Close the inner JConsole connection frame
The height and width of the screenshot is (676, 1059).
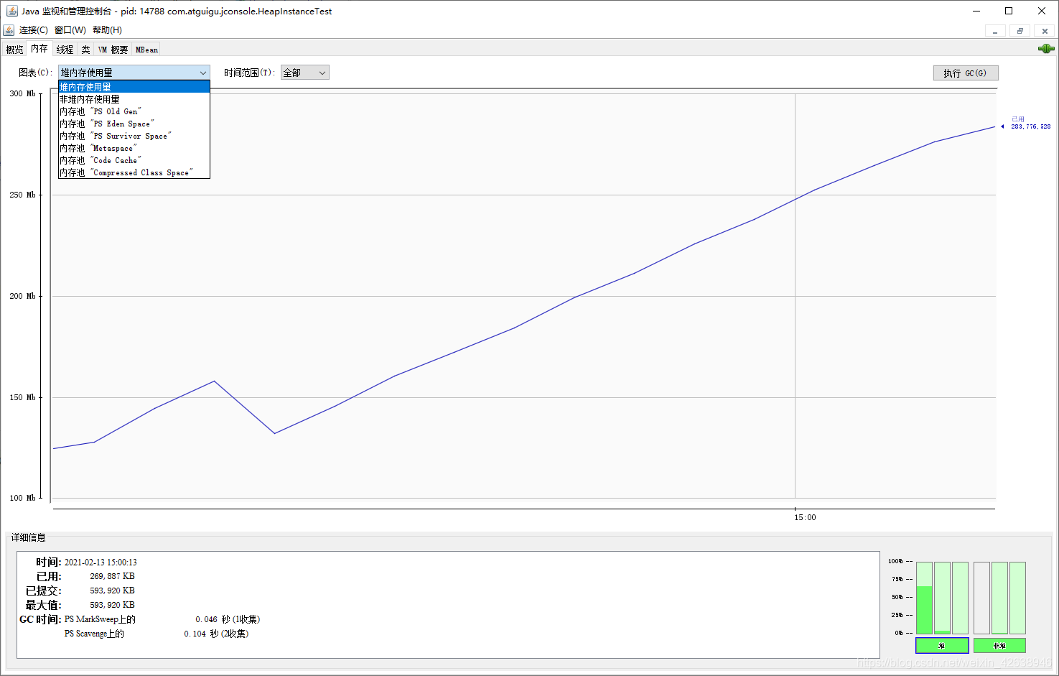click(x=1045, y=31)
